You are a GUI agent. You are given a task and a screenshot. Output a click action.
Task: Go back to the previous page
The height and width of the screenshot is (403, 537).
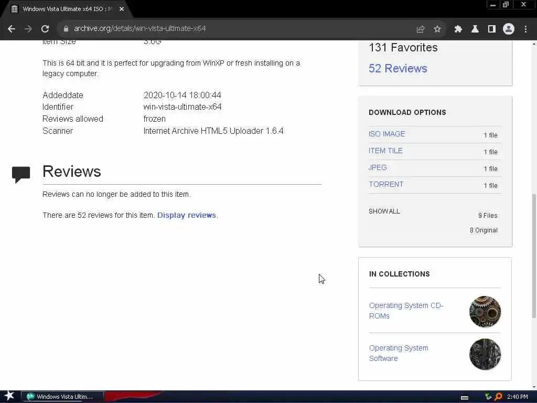coord(12,29)
